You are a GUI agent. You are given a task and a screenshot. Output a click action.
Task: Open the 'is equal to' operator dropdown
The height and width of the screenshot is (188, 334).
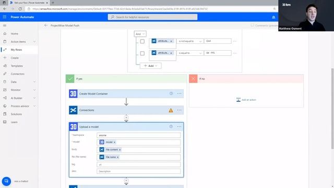tap(190, 53)
